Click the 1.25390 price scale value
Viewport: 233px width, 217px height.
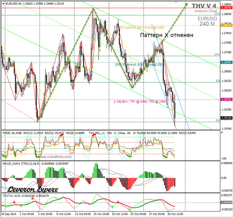point(227,110)
